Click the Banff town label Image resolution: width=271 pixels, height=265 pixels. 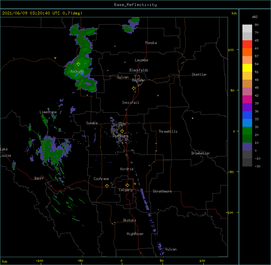[39, 178]
